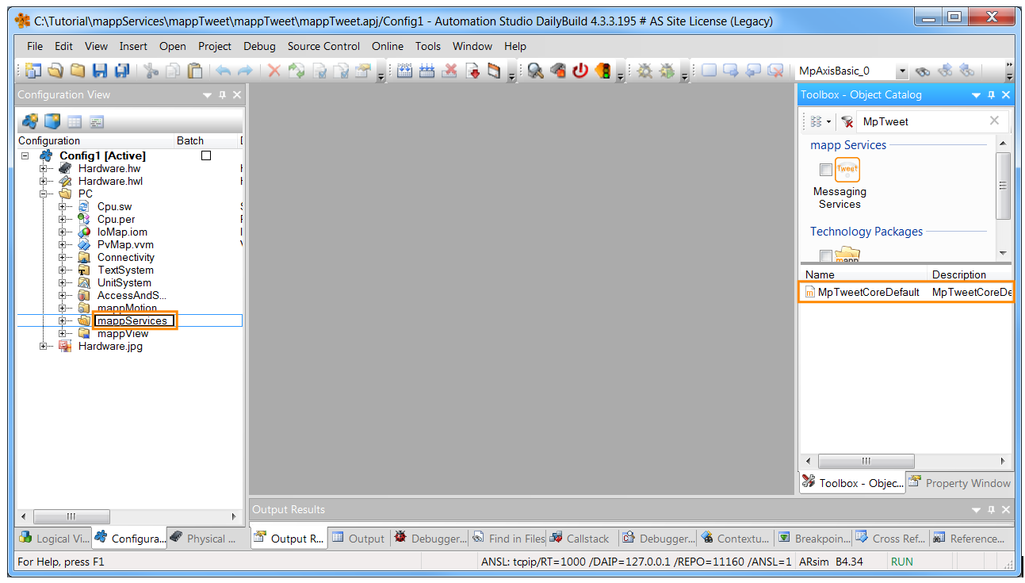Image resolution: width=1025 pixels, height=583 pixels.
Task: Open the Callstack output tab
Action: click(580, 538)
